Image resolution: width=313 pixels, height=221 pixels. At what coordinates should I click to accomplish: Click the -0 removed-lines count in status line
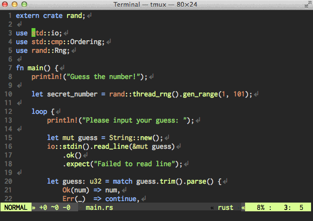click(66, 207)
